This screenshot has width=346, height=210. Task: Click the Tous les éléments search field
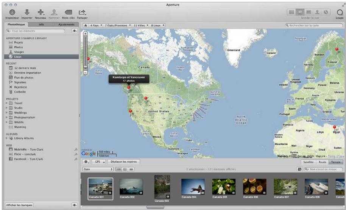(x=36, y=31)
